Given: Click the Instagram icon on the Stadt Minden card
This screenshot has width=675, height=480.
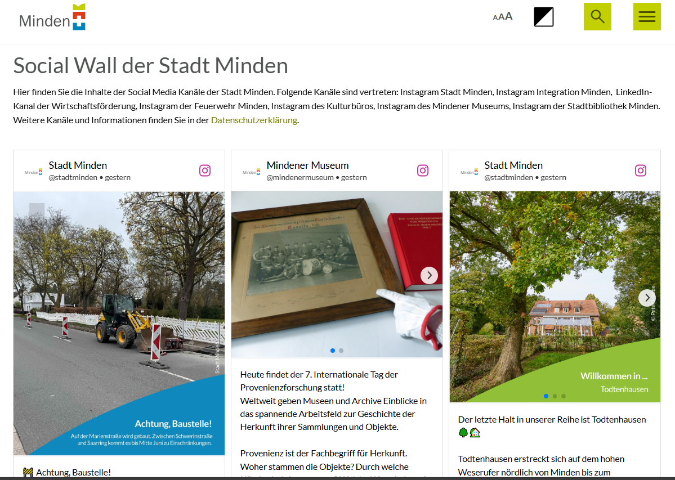Looking at the screenshot, I should (x=205, y=170).
